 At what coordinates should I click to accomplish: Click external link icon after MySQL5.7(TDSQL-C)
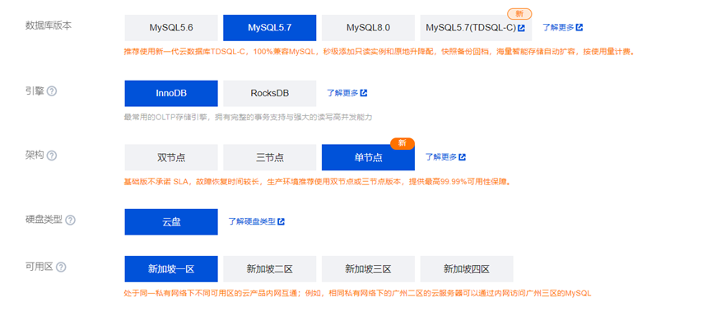(521, 28)
